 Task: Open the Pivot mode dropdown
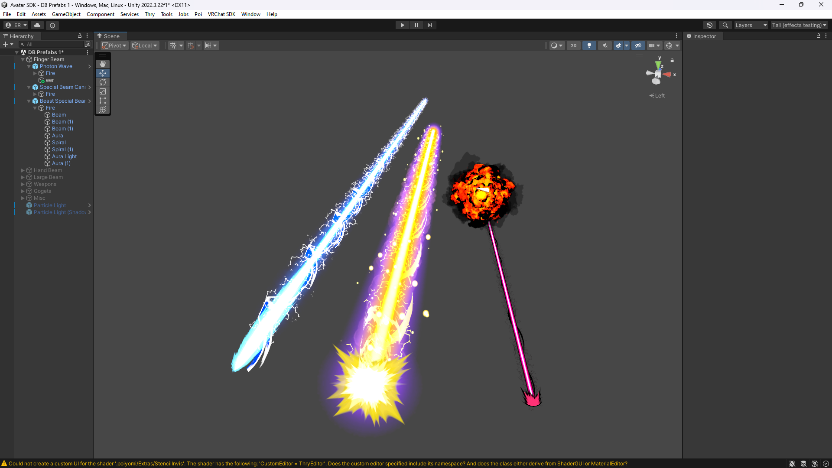[114, 45]
